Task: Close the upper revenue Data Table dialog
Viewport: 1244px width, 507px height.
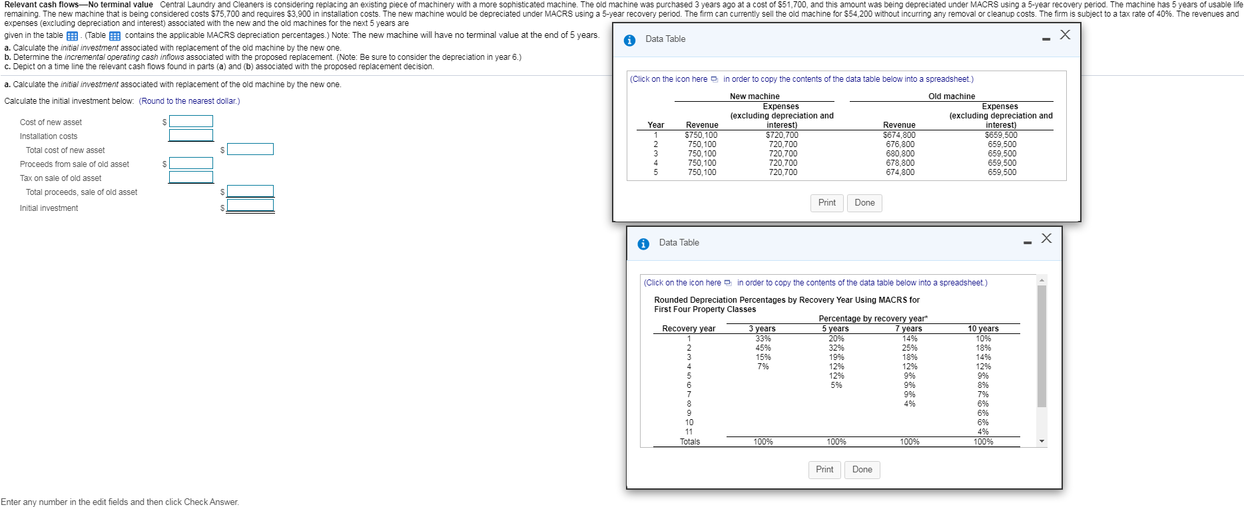Action: click(1065, 35)
